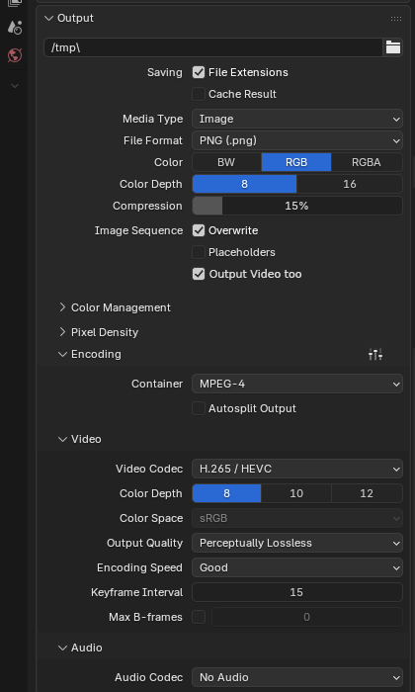This screenshot has height=692, width=415.
Task: Toggle File Extensions checkbox
Action: click(199, 72)
